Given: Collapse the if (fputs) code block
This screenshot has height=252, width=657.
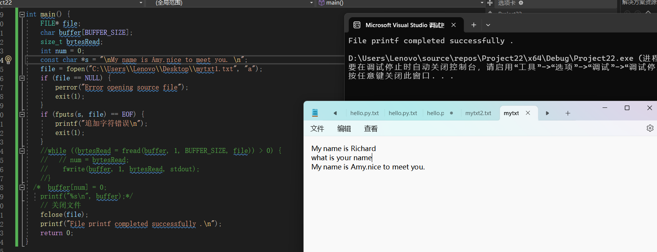Looking at the screenshot, I should [x=22, y=114].
